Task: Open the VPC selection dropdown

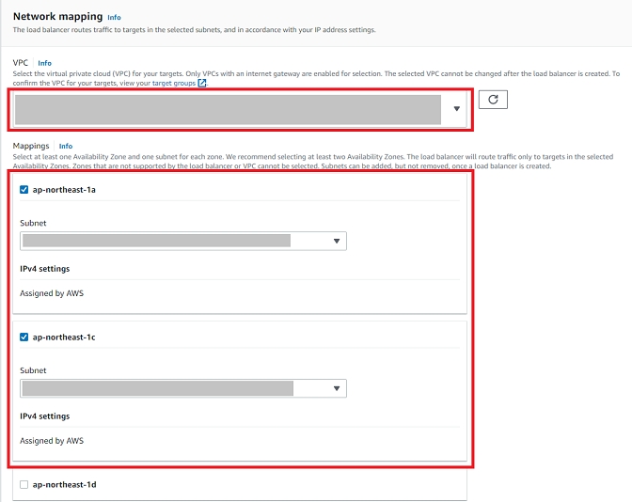Action: (x=240, y=109)
